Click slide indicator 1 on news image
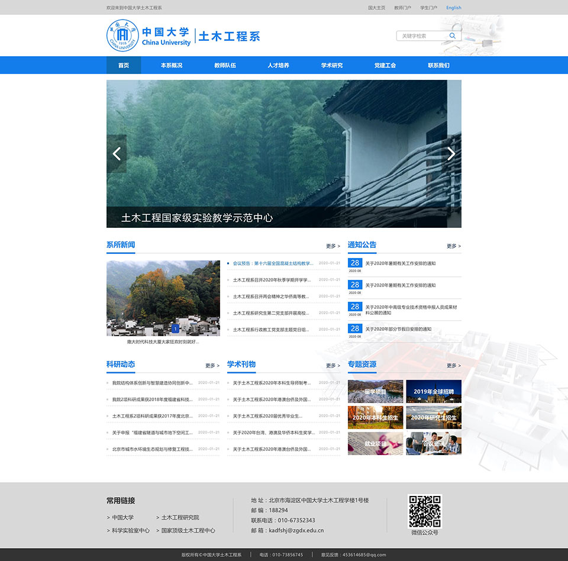This screenshot has width=568, height=561. tap(175, 328)
